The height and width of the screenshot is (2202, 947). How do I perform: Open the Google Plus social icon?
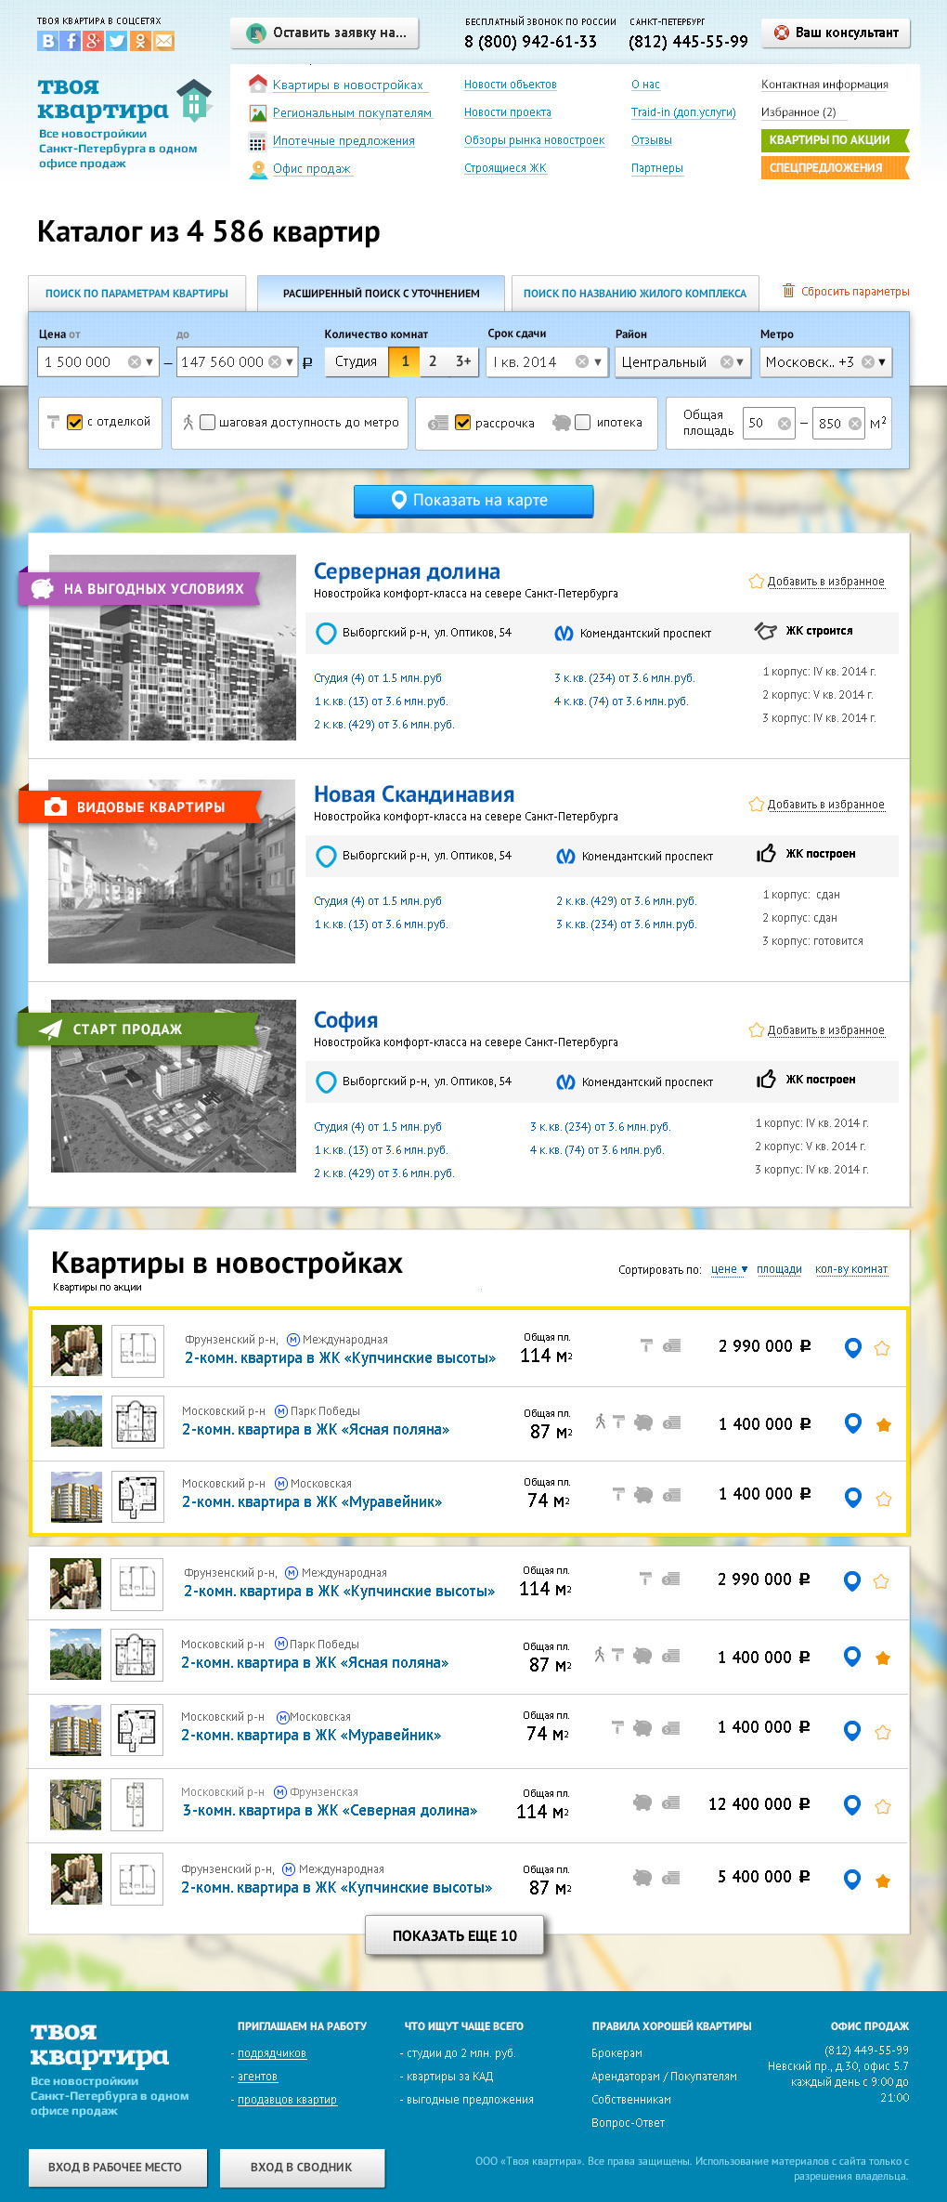coord(93,41)
